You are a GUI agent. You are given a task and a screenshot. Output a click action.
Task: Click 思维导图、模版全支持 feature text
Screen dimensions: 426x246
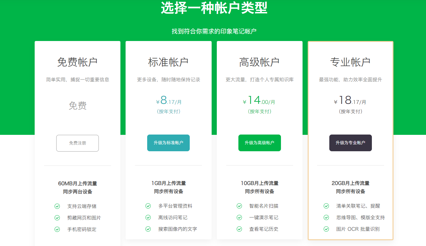(x=361, y=217)
